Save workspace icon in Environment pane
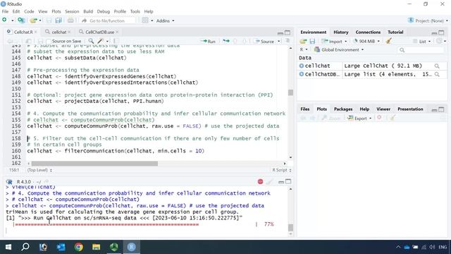 point(312,41)
